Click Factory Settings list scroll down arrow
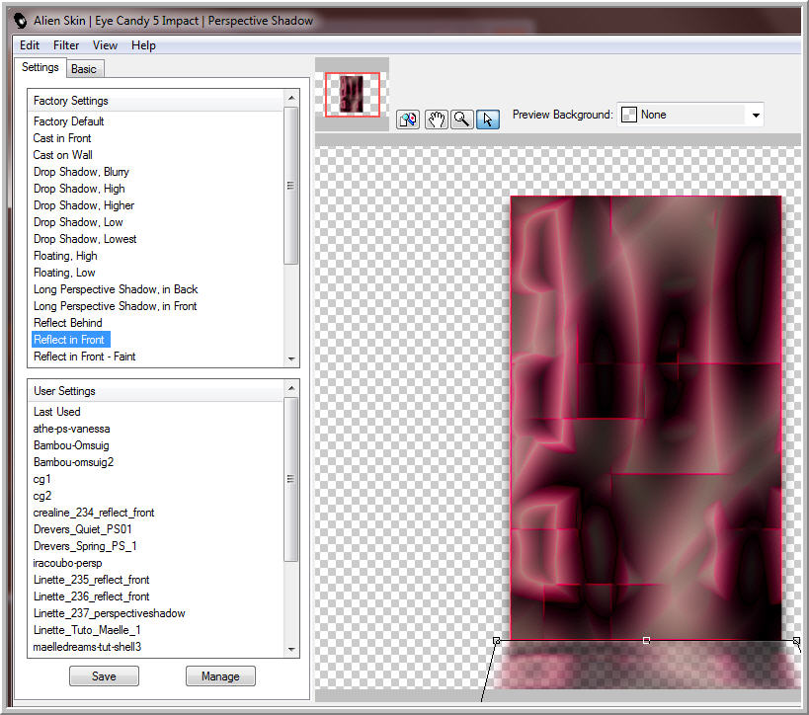 coord(291,359)
